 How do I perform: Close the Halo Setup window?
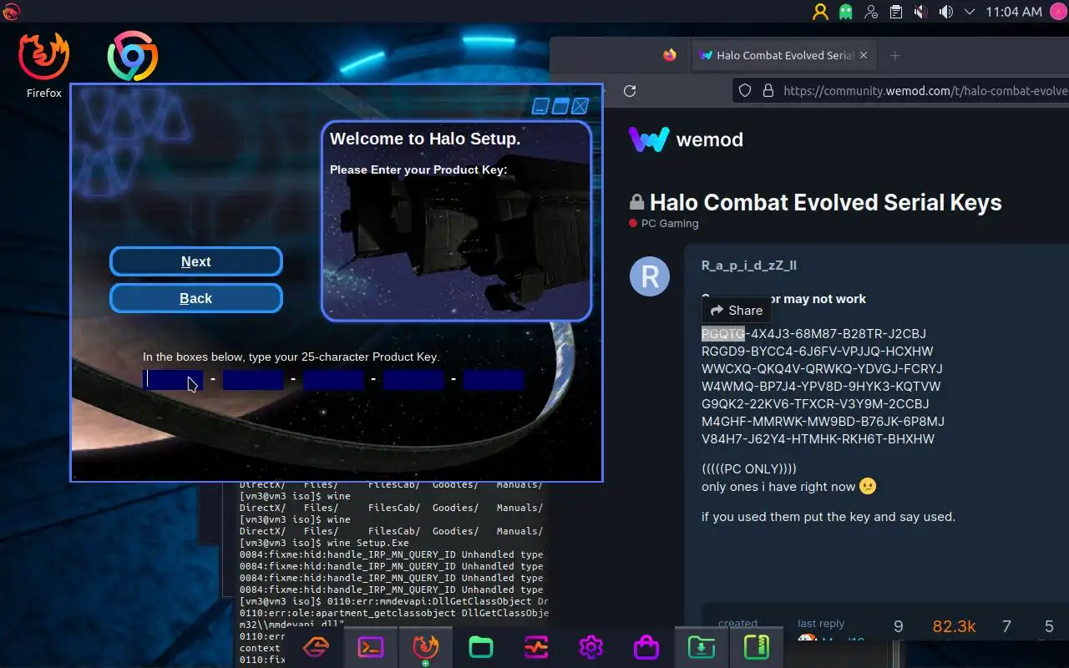tap(580, 106)
